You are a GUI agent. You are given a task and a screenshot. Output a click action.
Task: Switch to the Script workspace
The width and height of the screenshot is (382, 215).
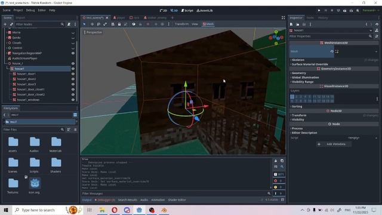click(x=187, y=11)
